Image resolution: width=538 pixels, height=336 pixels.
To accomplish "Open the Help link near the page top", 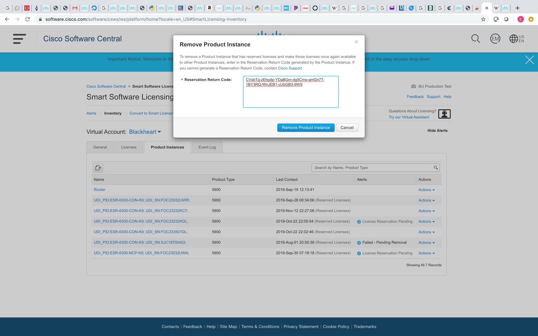I will 447,97.
